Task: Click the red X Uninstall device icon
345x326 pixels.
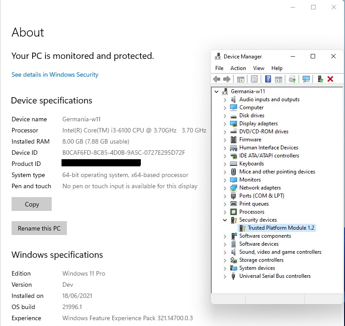Action: point(330,79)
